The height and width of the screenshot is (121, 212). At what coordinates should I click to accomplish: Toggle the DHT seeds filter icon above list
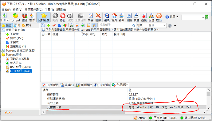(x=94, y=25)
